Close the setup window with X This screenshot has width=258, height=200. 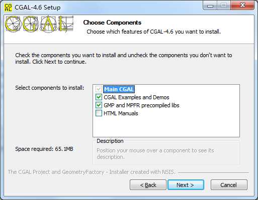tap(242, 6)
